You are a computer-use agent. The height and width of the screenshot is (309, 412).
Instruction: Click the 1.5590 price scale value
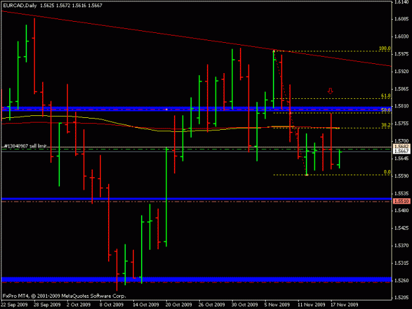[401, 176]
